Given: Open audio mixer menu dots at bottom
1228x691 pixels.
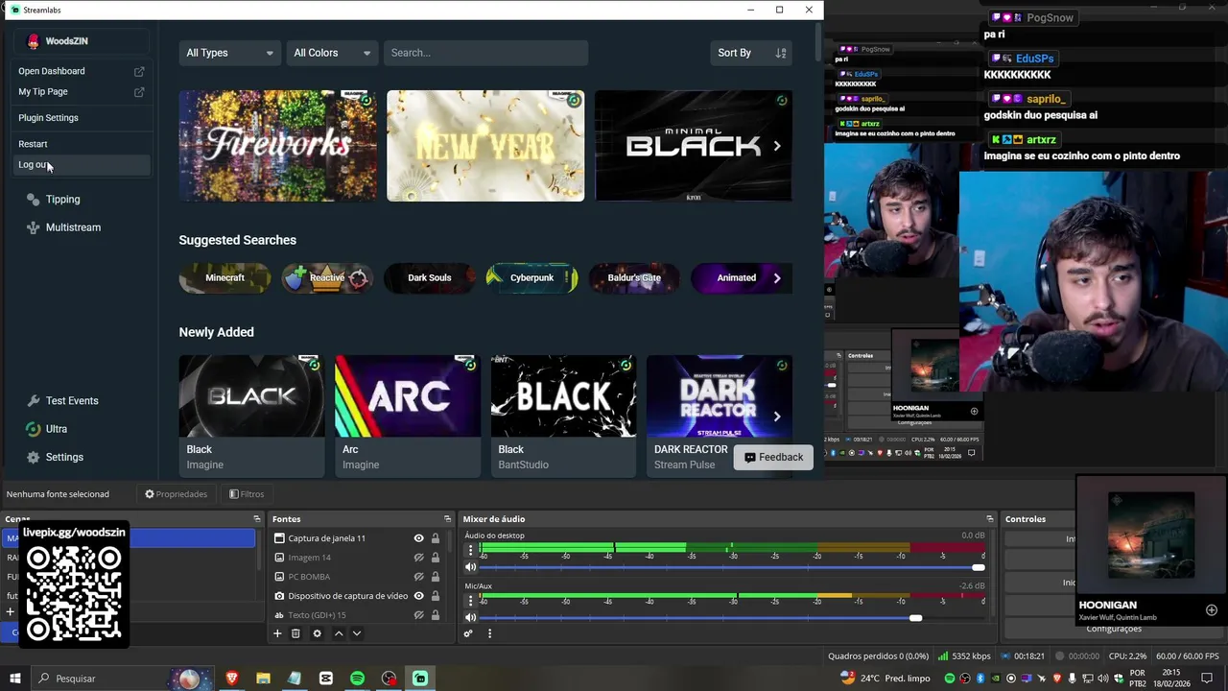Looking at the screenshot, I should point(489,633).
